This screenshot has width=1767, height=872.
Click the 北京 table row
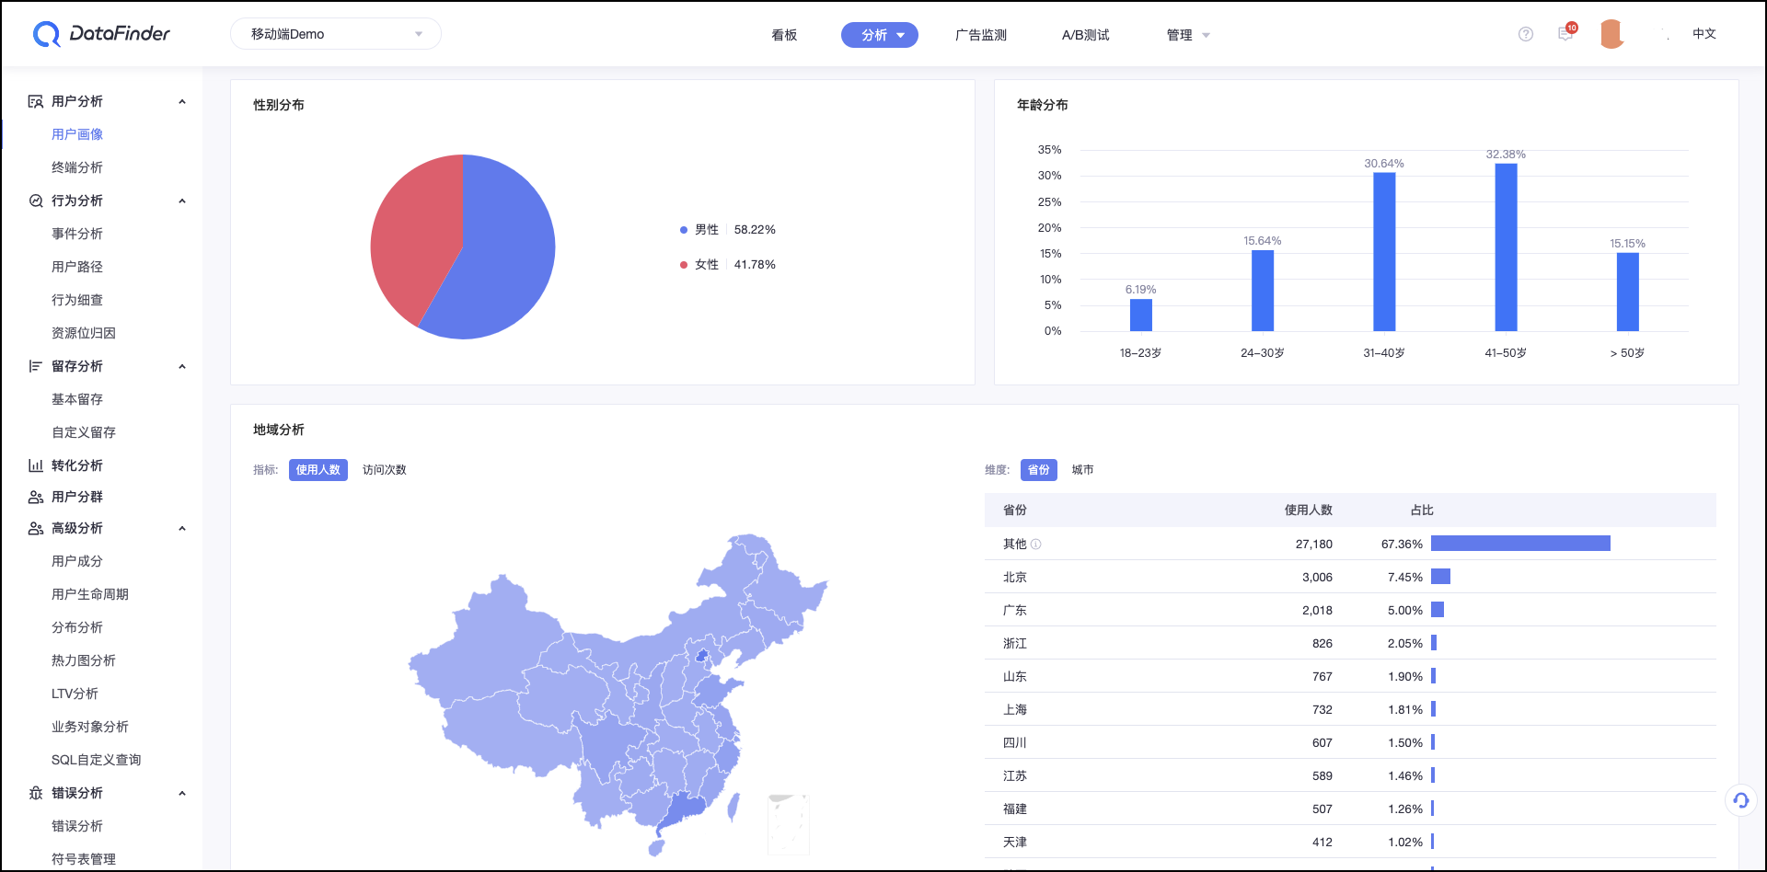click(1350, 577)
